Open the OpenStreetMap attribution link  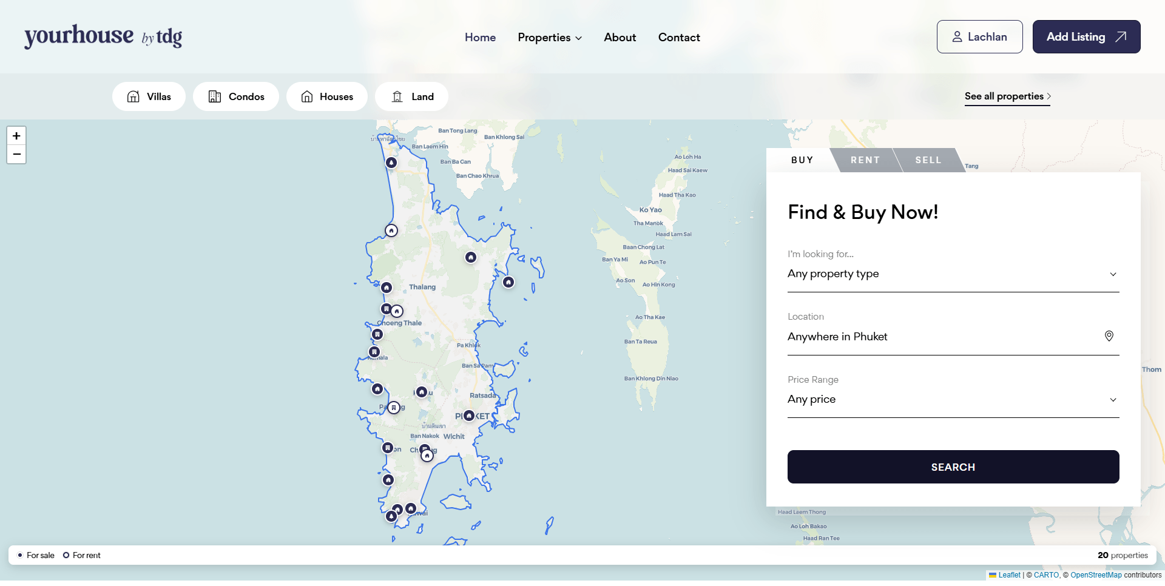tap(1096, 575)
